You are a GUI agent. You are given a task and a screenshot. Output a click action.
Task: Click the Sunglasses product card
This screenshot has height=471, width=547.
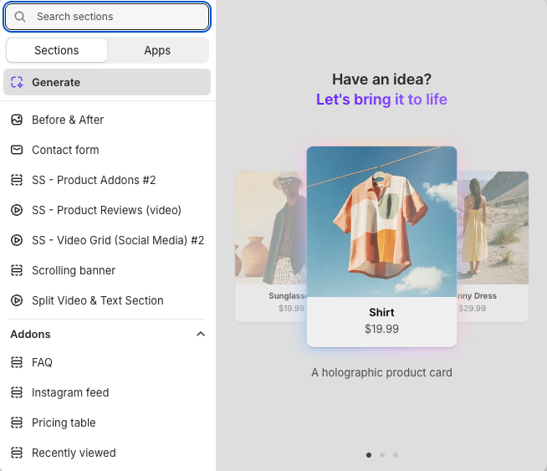[271, 247]
